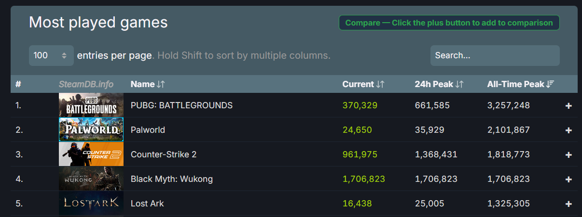Select current player count 370,329
Viewport: 582px width, 217px height.
(360, 105)
